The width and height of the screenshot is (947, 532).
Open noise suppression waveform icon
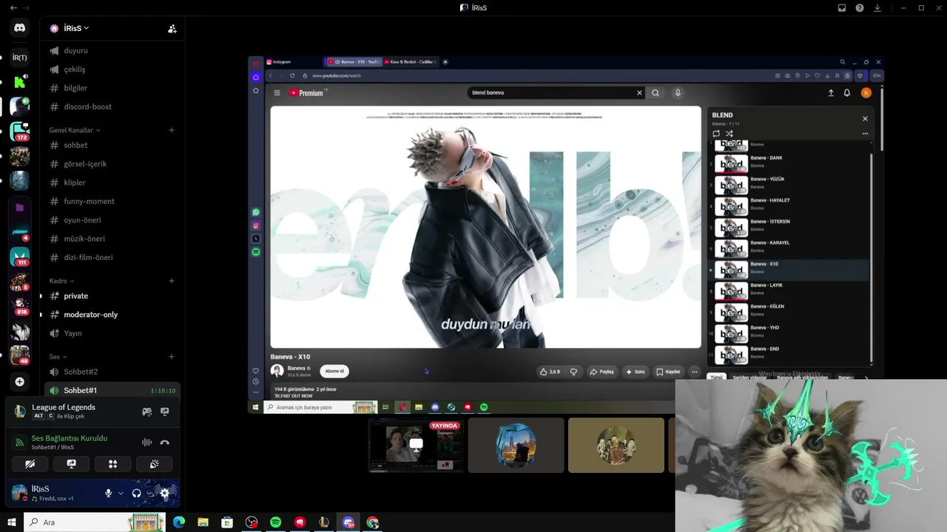coord(146,442)
